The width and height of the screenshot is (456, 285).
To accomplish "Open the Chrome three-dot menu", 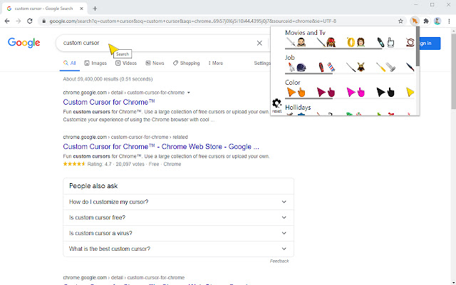I will pyautogui.click(x=449, y=21).
